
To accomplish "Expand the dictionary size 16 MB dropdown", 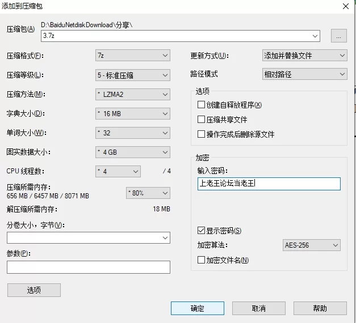I will click(x=133, y=113).
